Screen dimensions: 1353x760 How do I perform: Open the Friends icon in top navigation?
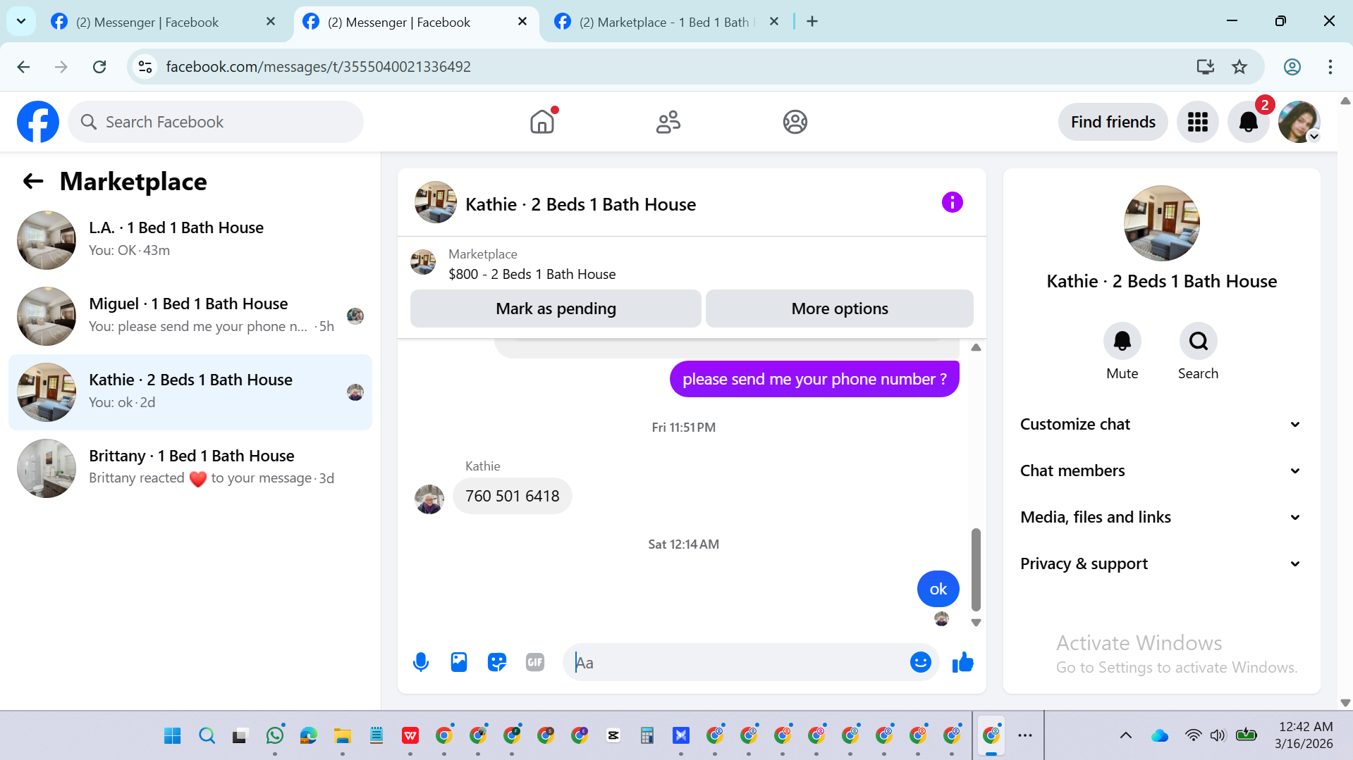click(668, 122)
